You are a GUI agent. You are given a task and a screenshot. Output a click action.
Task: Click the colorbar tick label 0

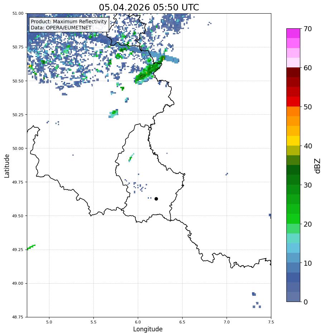[x=306, y=302]
